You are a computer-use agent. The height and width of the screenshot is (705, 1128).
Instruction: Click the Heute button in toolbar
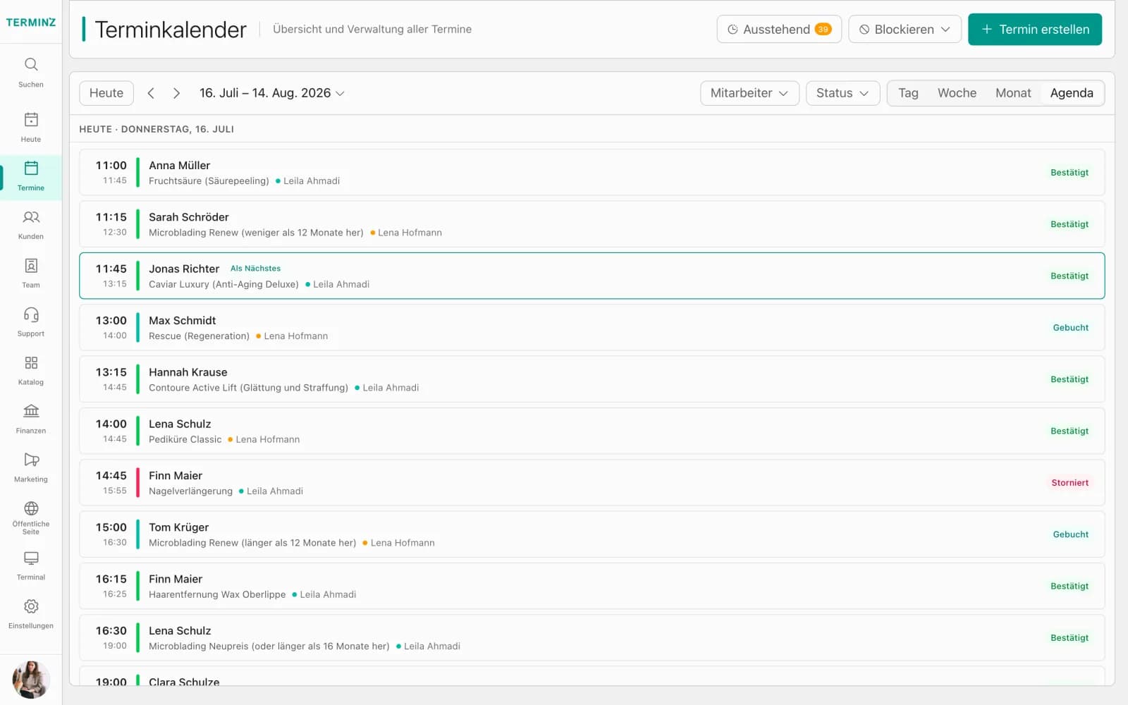pyautogui.click(x=106, y=93)
